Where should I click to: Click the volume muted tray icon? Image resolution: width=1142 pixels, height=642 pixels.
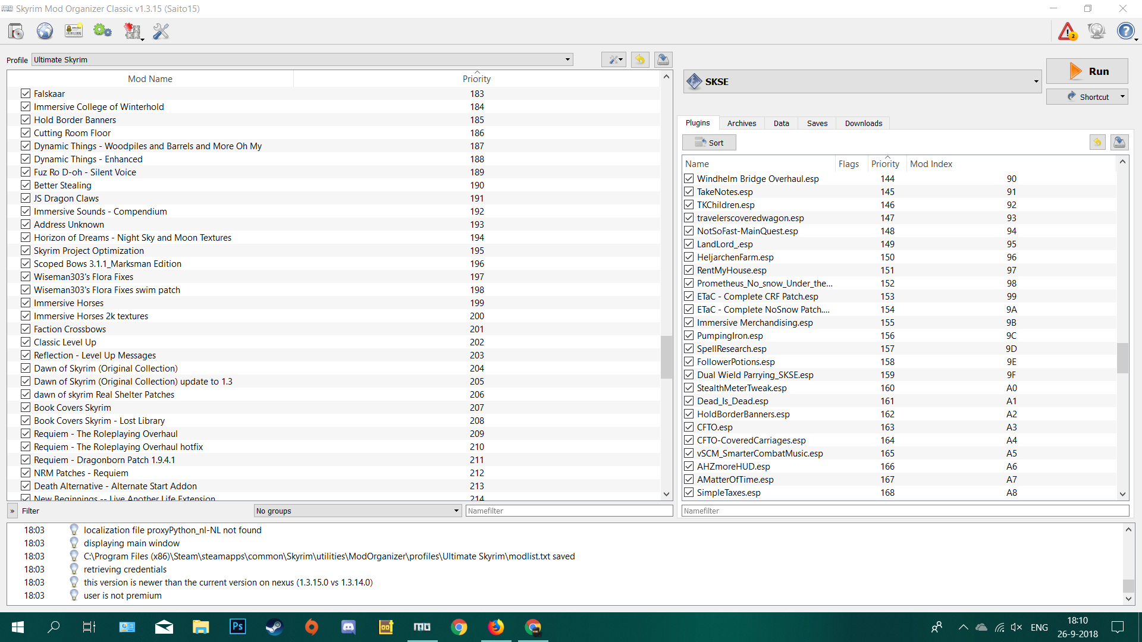[1016, 627]
